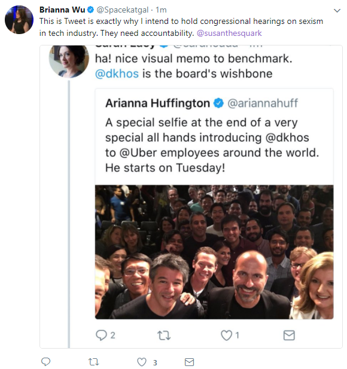The width and height of the screenshot is (347, 369).
Task: Open Brianna Wu's profile picture
Action: tap(19, 20)
